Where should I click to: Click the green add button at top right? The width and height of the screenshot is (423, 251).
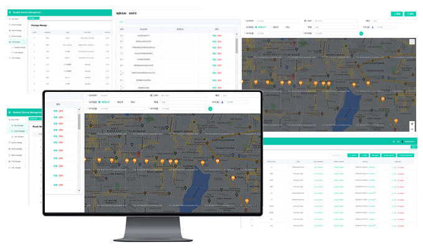[396, 14]
